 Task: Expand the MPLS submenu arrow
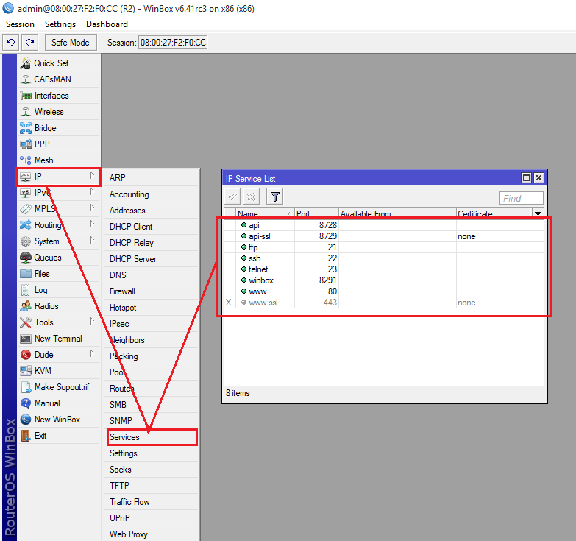[92, 208]
